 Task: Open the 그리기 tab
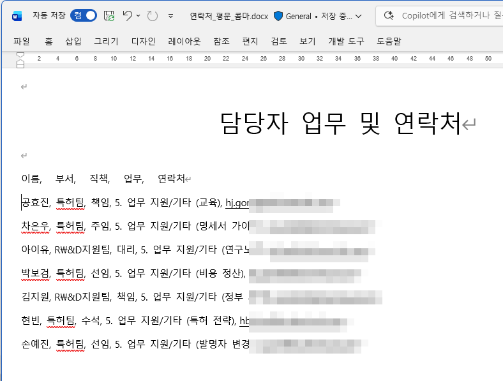click(106, 41)
